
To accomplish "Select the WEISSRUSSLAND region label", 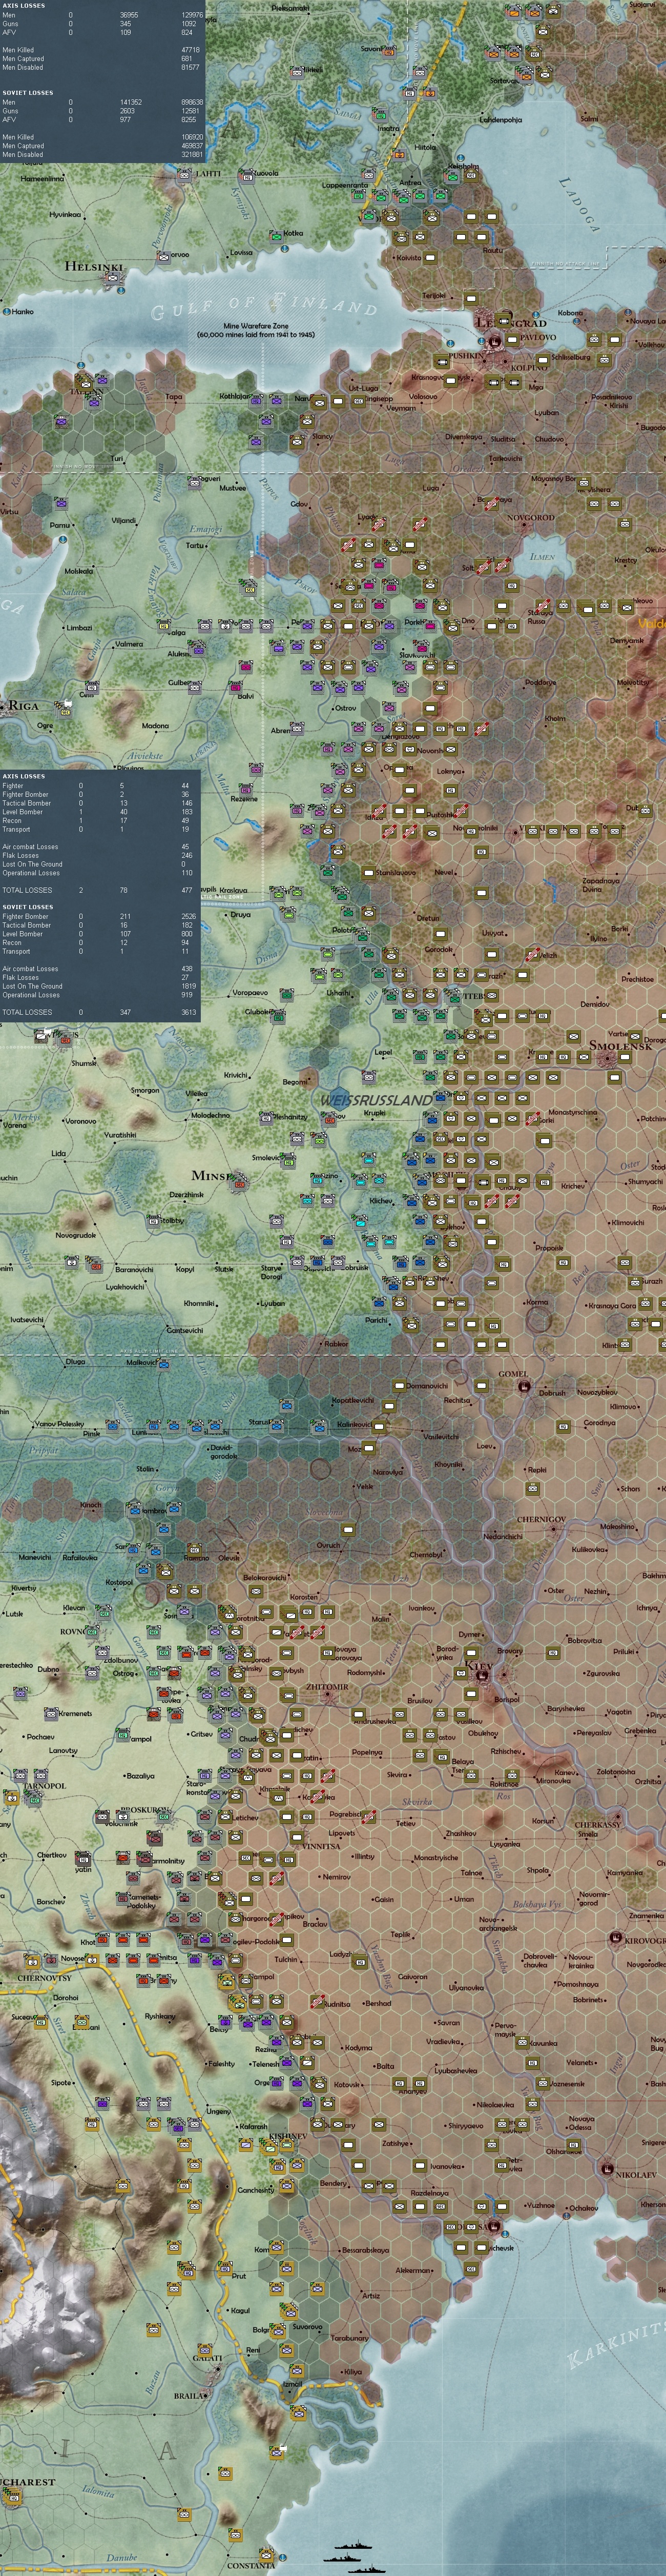I will (377, 1100).
